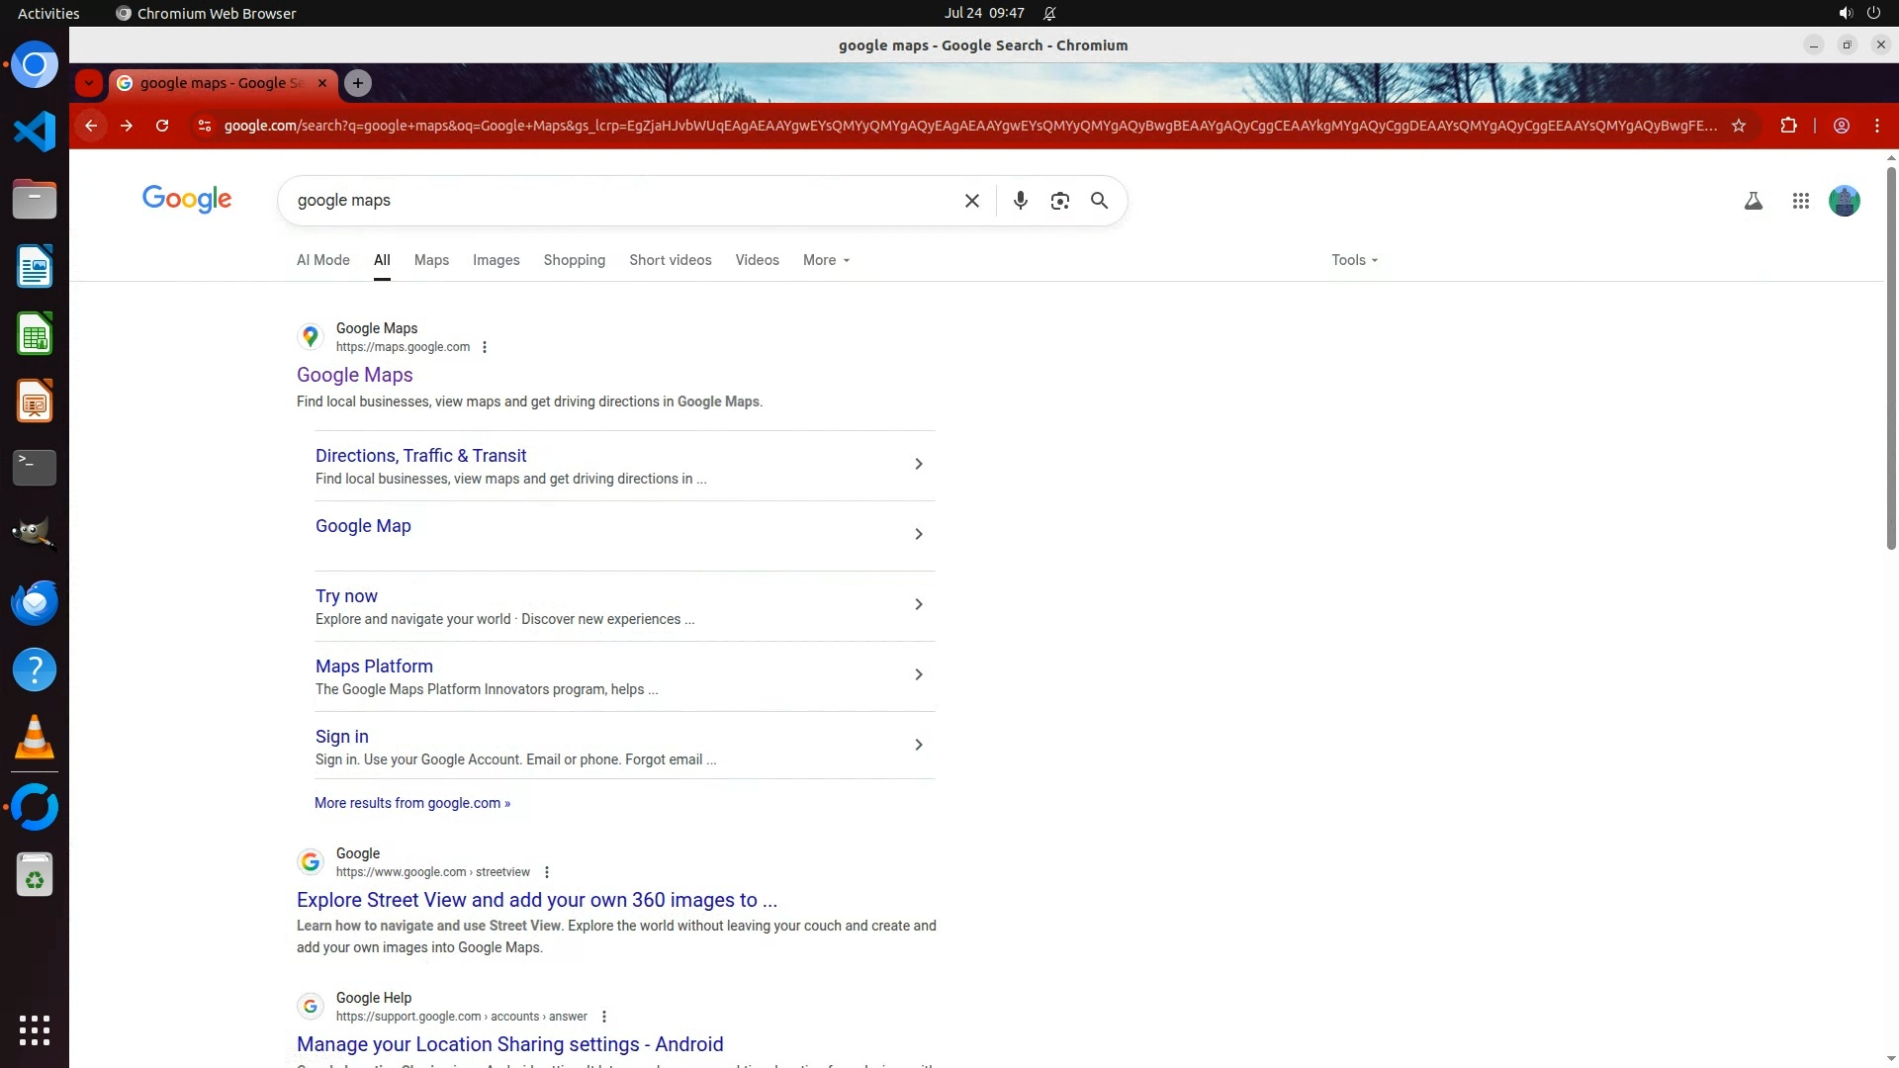Reload the current page
The height and width of the screenshot is (1068, 1899).
click(162, 126)
